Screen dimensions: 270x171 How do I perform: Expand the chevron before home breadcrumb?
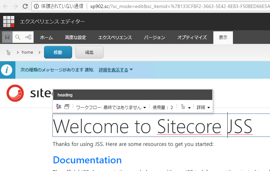coord(17,52)
